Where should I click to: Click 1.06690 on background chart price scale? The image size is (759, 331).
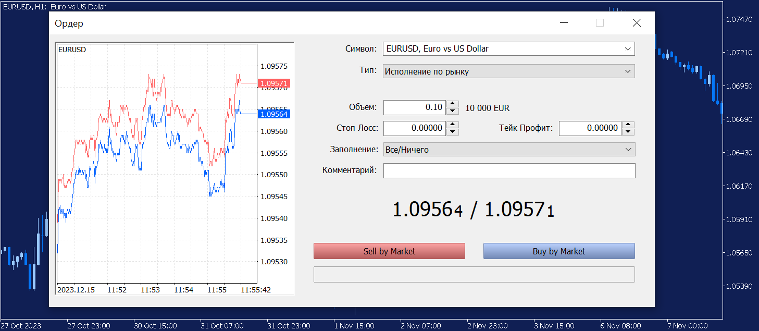[739, 119]
